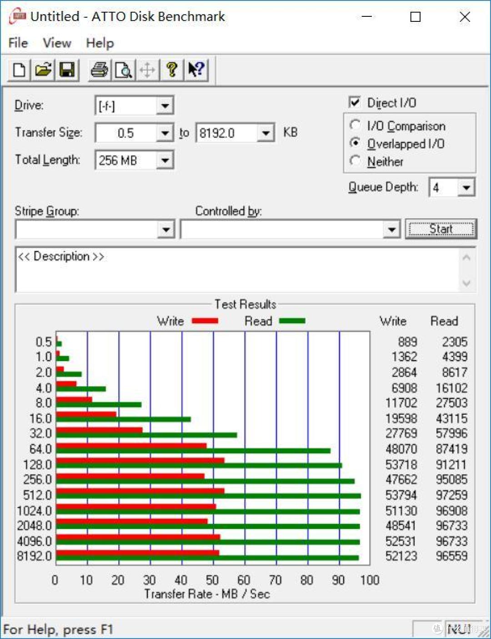Click the red Write legend swatch
Screen dimensions: 491x639
tap(205, 321)
